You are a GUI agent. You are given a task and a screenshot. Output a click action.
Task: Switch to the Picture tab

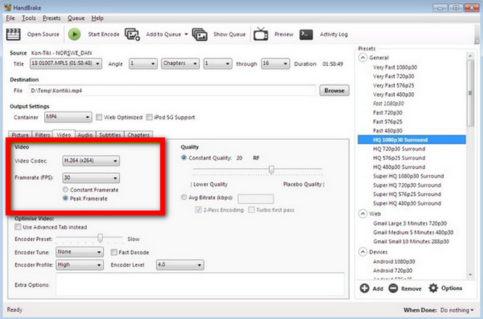pos(20,135)
